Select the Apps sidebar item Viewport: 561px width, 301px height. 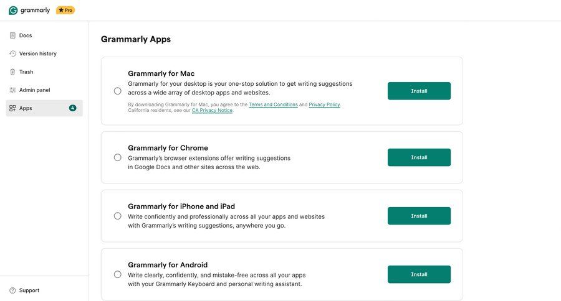tap(44, 108)
